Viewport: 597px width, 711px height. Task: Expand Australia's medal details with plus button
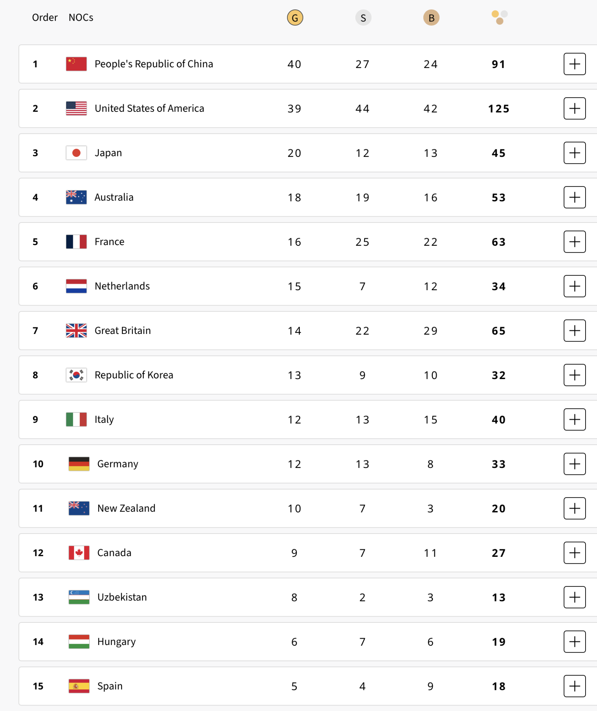tap(574, 197)
